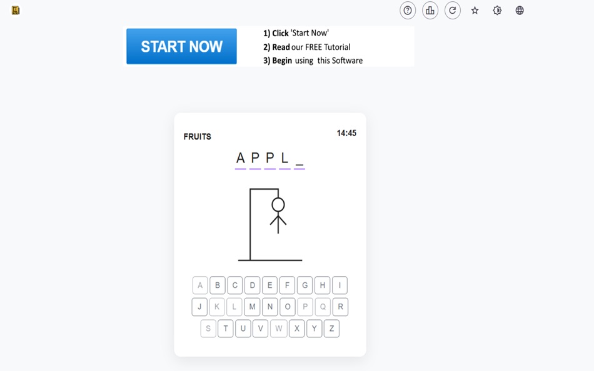
Task: View the game statistics chart
Action: tap(430, 11)
